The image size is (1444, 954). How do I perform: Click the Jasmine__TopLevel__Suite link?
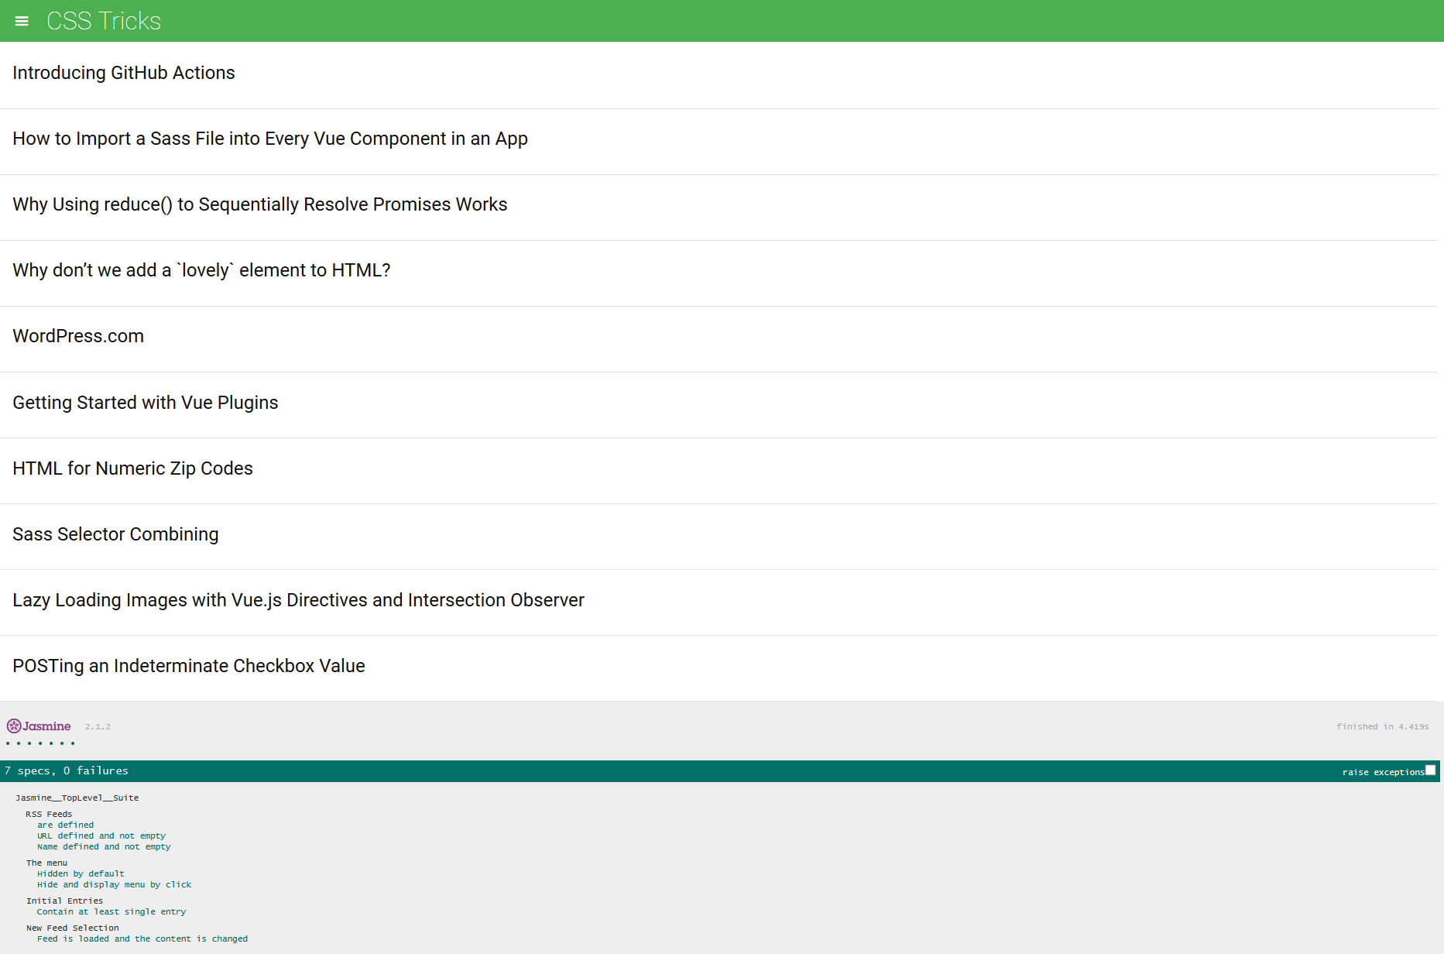(x=77, y=798)
